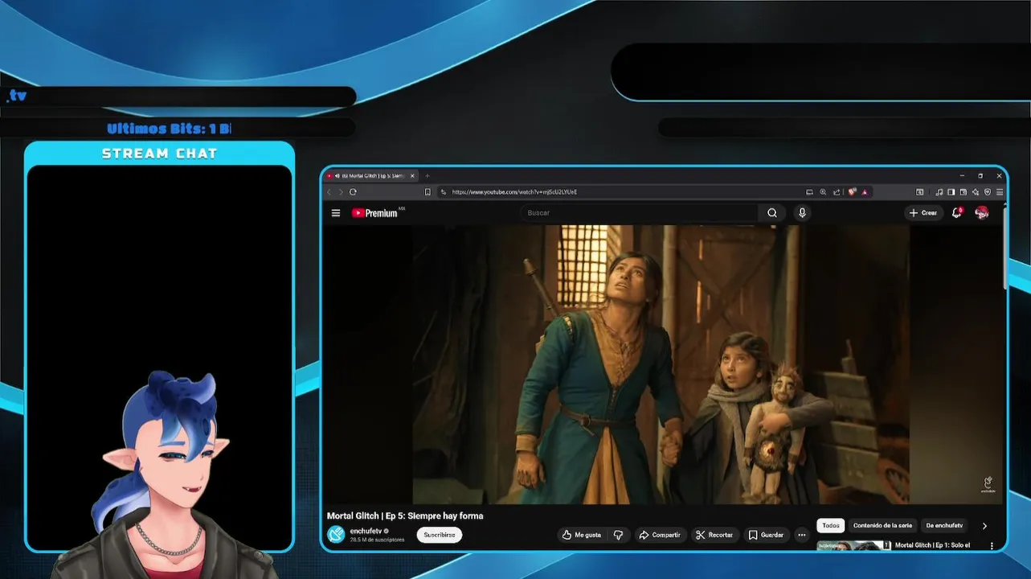
Task: Click the enchufetv watermark in video corner
Action: [988, 484]
